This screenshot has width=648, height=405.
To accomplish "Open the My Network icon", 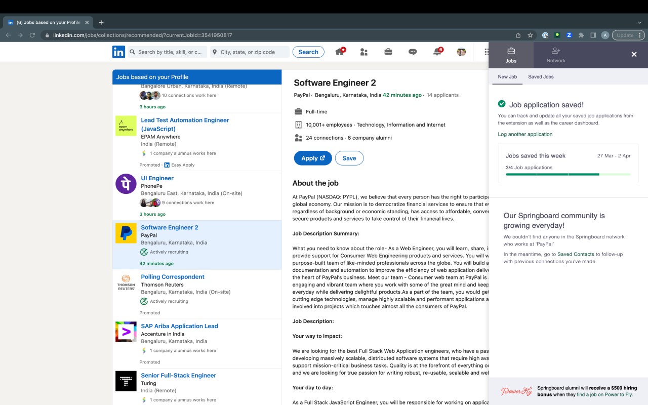I will pos(363,51).
